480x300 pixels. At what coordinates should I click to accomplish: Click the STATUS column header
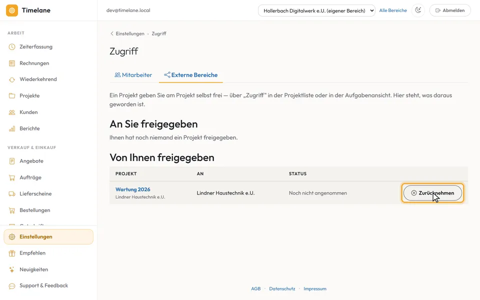point(297,173)
